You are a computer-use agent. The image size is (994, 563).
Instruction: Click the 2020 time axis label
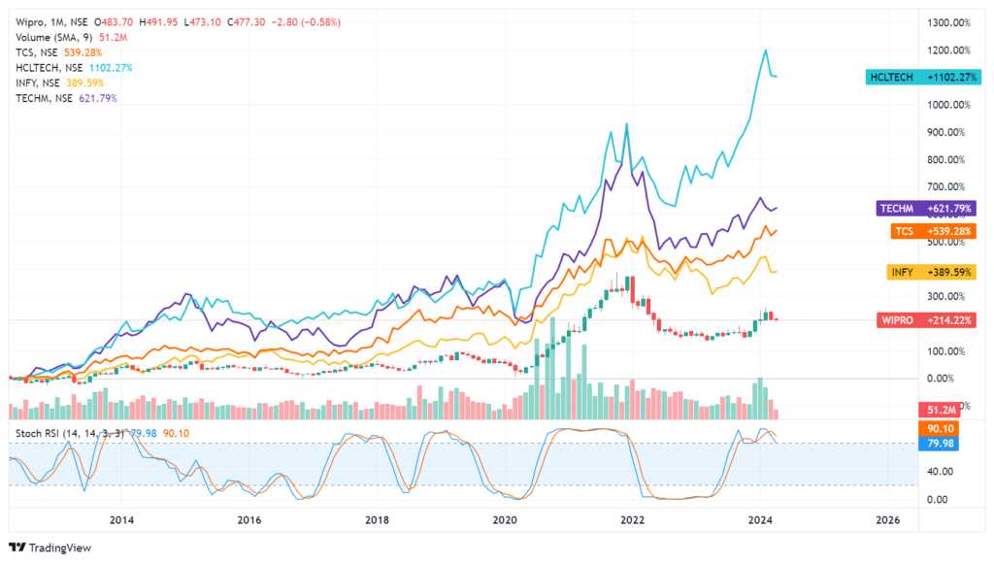pyautogui.click(x=505, y=520)
